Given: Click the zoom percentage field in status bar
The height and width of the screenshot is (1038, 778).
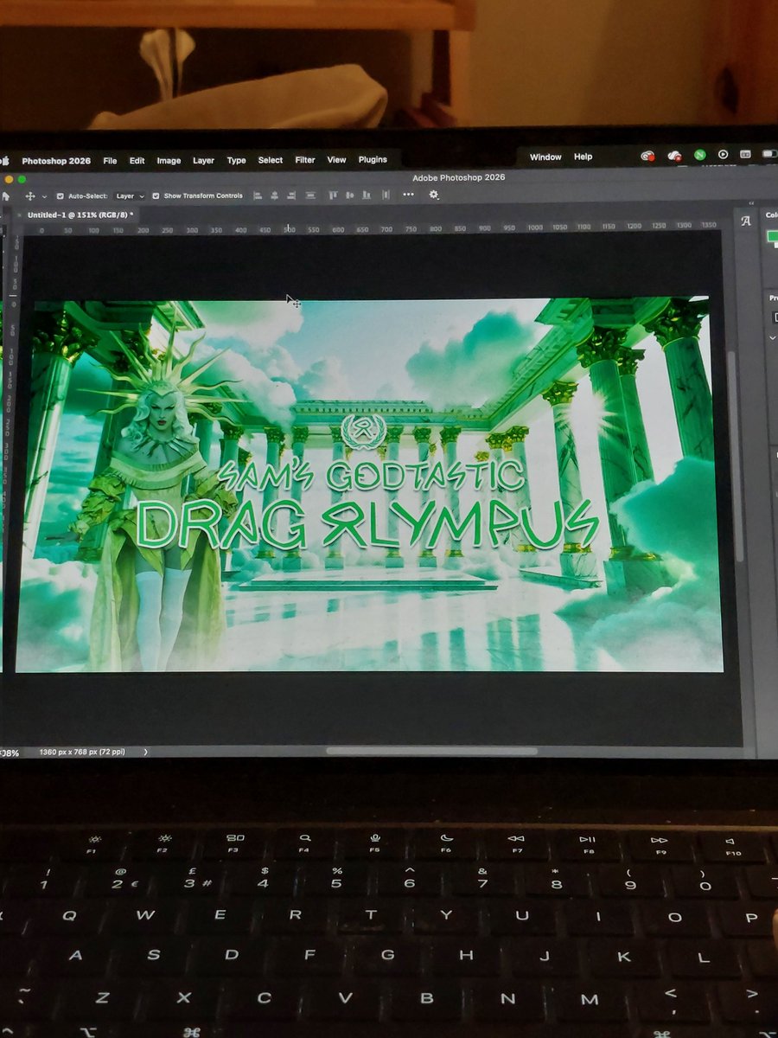Looking at the screenshot, I should click(x=10, y=753).
